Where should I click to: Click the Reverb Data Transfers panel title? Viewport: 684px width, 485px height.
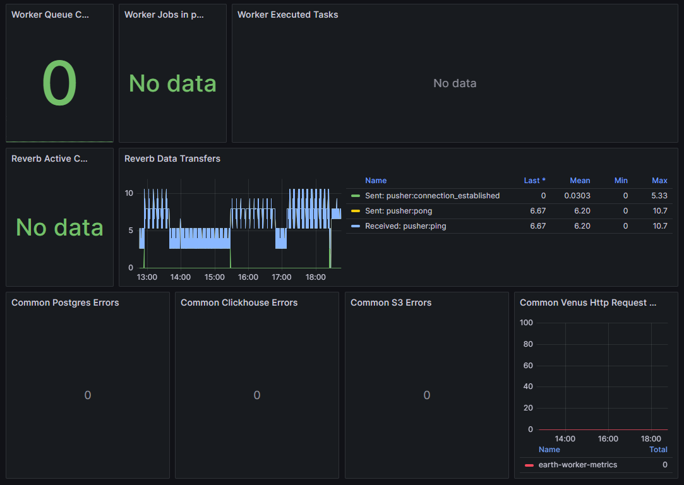pos(172,159)
